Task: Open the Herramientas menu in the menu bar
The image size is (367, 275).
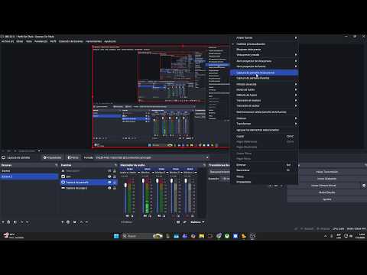Action: click(x=93, y=41)
